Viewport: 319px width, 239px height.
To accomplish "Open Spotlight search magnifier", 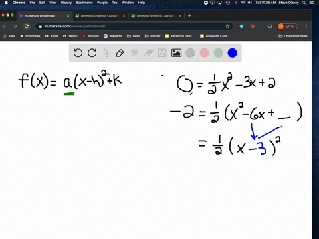I will 304,3.
